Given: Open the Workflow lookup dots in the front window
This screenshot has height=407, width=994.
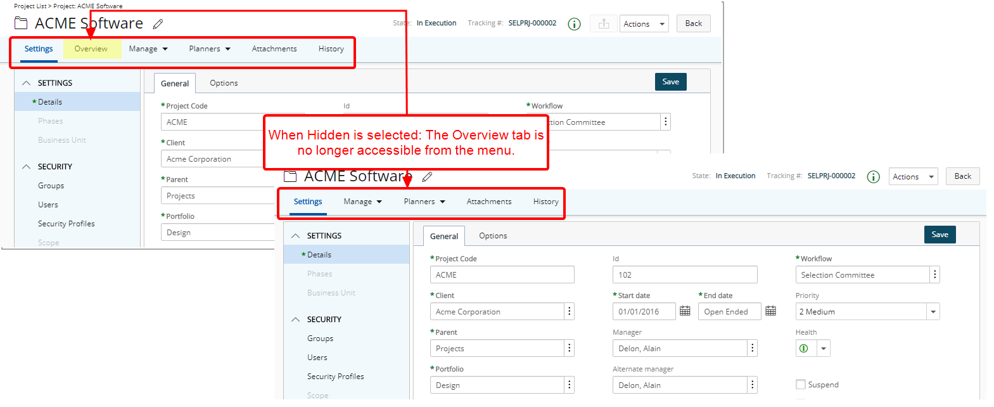Looking at the screenshot, I should click(x=934, y=275).
